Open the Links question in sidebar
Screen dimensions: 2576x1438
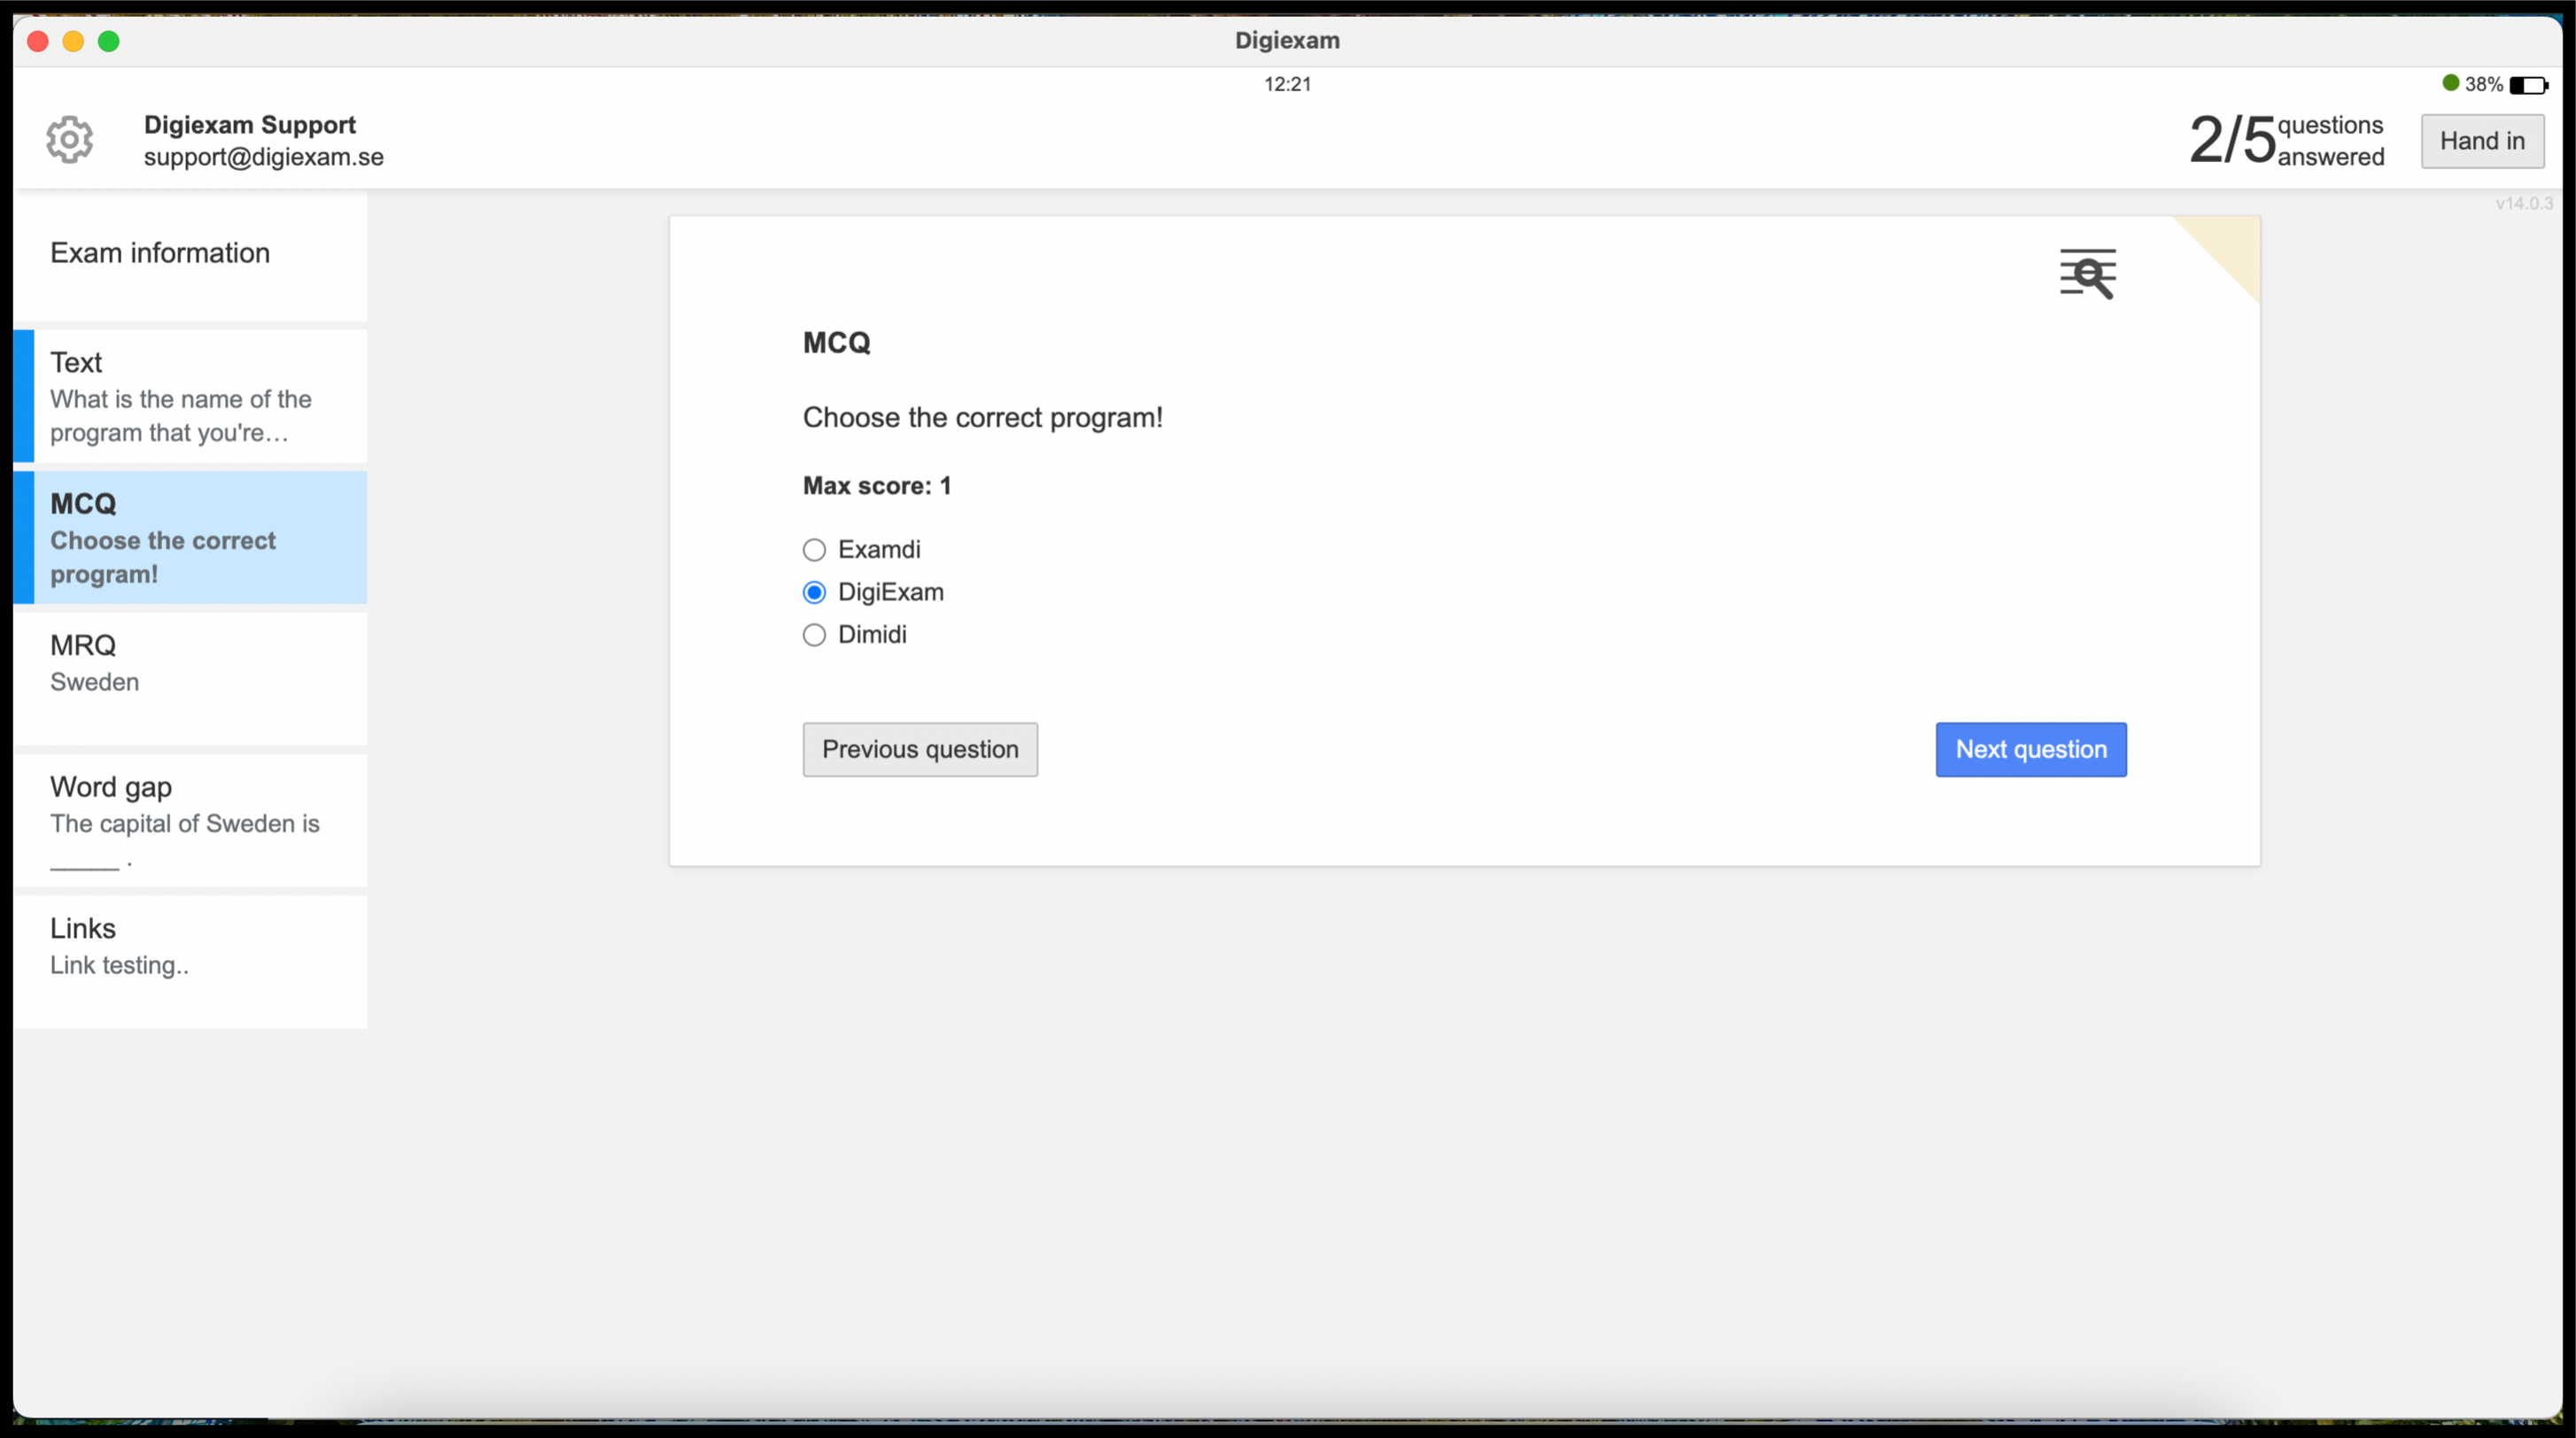190,963
